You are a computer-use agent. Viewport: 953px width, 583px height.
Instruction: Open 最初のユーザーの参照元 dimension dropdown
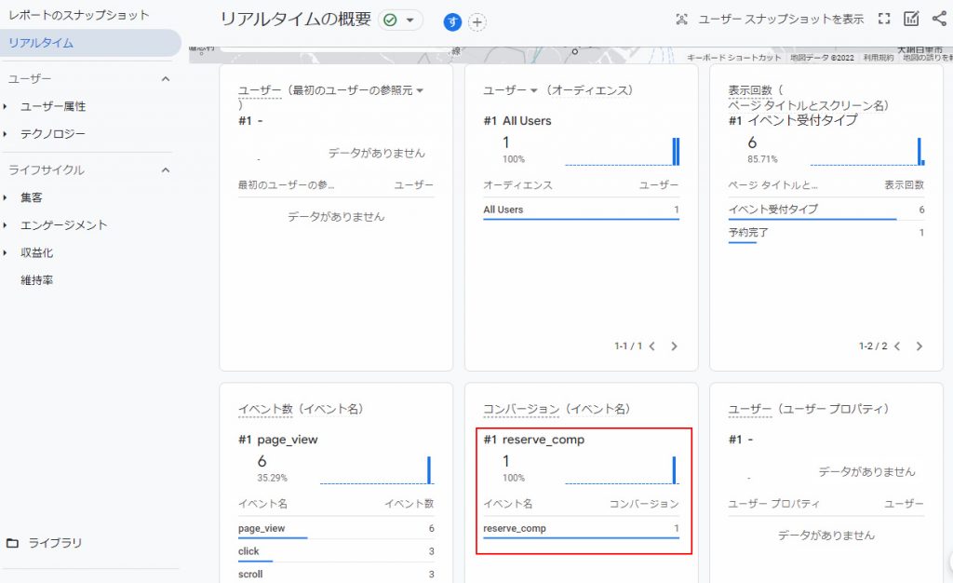[420, 90]
